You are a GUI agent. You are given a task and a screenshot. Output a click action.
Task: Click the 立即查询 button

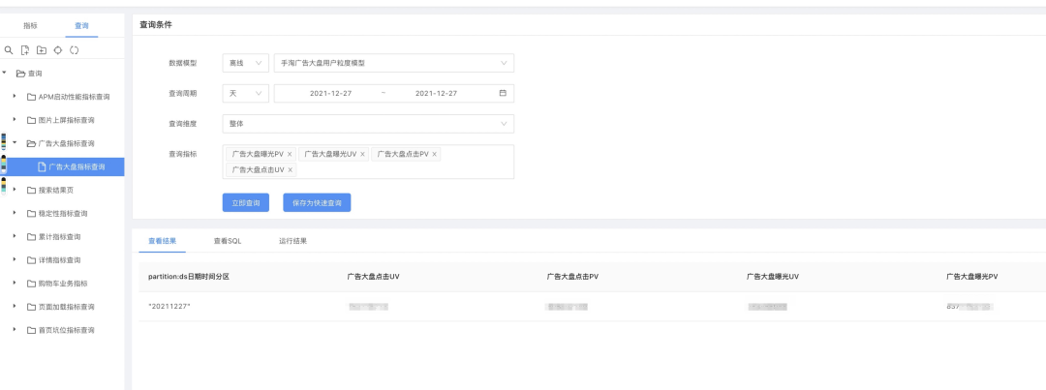[245, 203]
